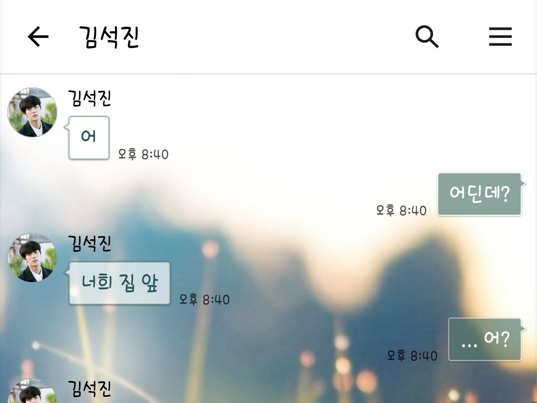Tap the sender name above '어' message
This screenshot has width=537, height=403.
[89, 99]
